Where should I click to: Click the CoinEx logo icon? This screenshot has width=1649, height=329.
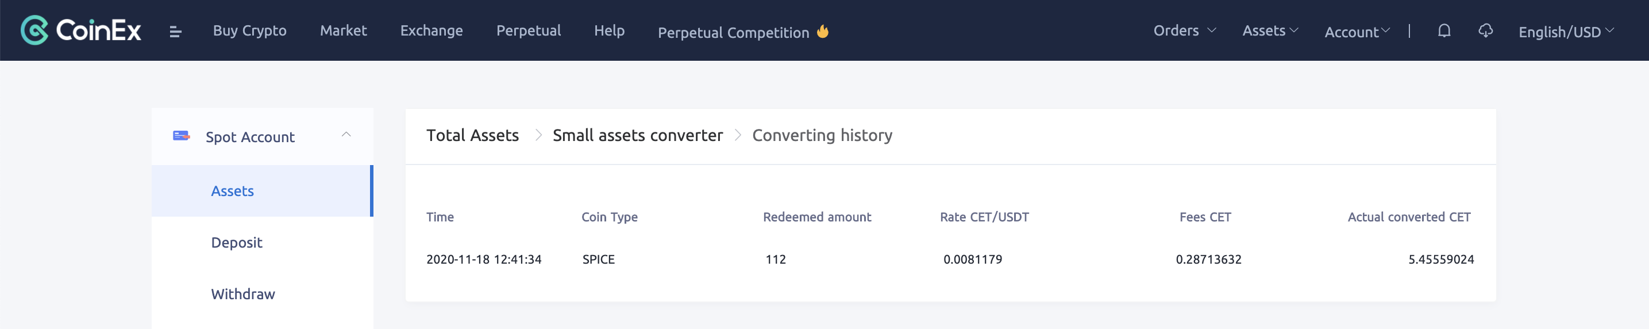tap(34, 30)
